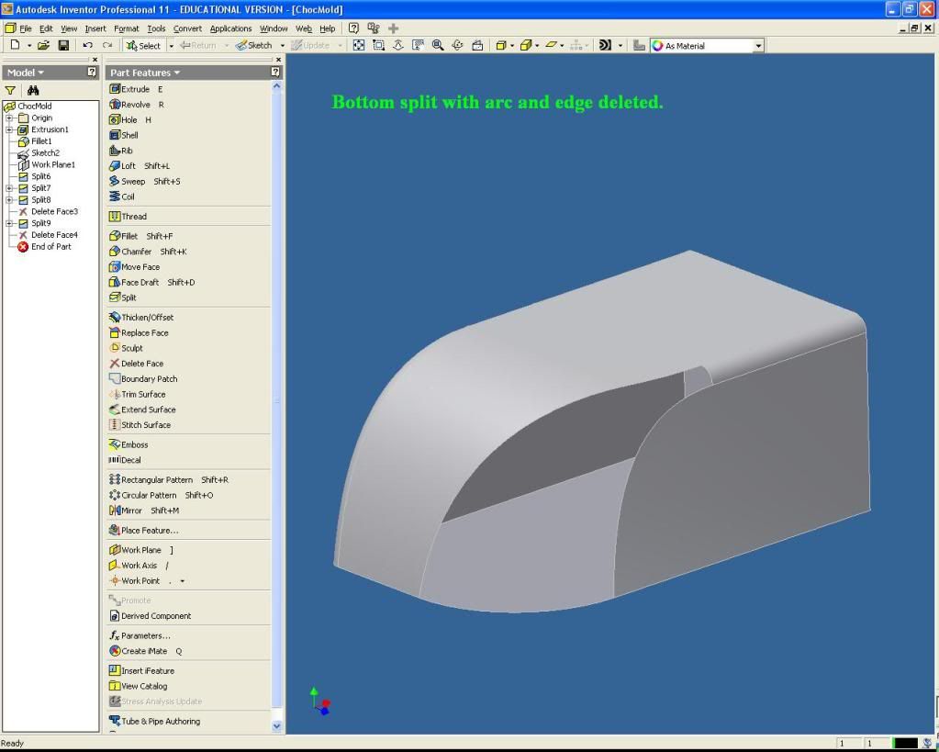
Task: Expand the Split9 feature node
Action: point(9,223)
